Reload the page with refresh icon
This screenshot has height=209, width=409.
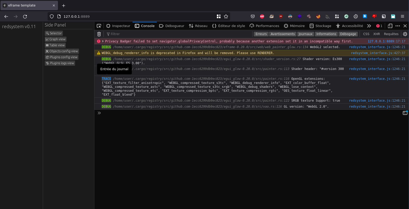pos(25,16)
